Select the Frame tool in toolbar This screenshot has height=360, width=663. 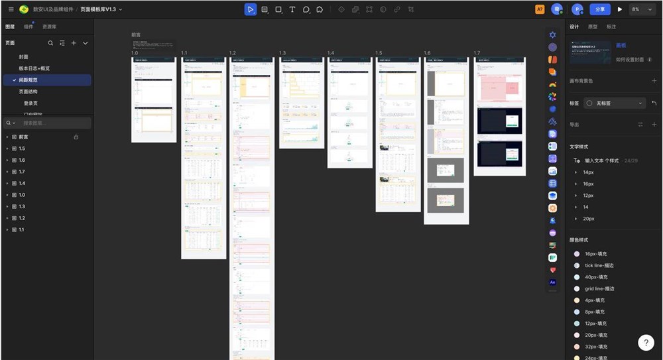coord(265,9)
